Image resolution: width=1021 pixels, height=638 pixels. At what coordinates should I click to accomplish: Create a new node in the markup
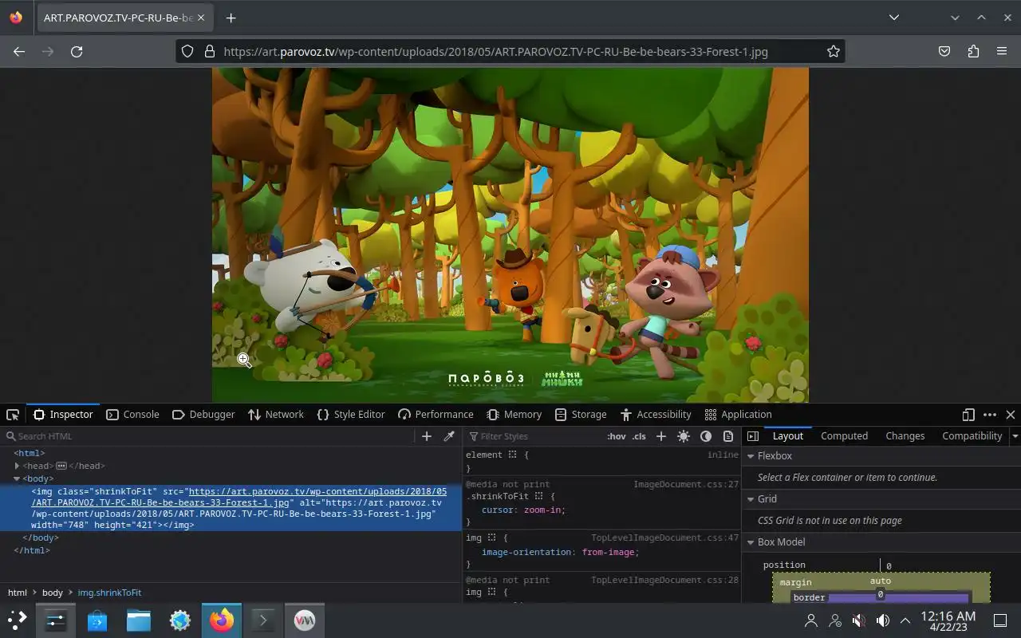coord(427,436)
